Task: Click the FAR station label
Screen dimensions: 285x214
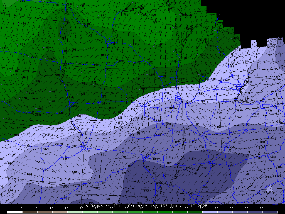Action: click(71, 4)
